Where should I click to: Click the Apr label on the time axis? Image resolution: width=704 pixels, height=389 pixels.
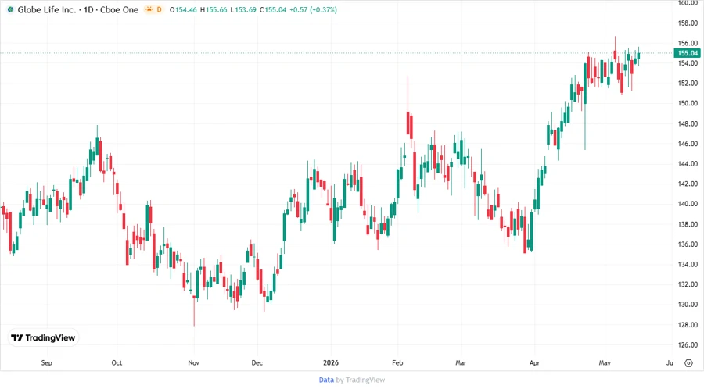pos(534,362)
